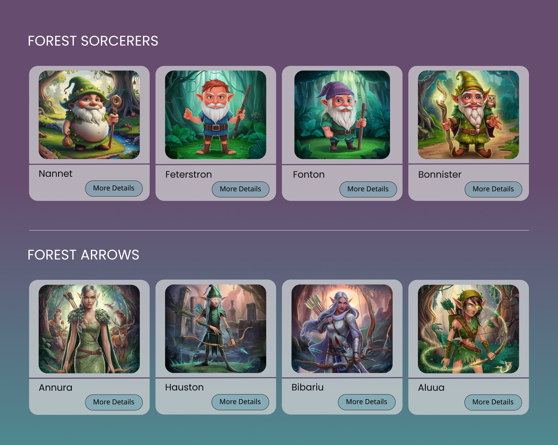Open More Details for Bibariu
This screenshot has height=445, width=558.
click(367, 402)
